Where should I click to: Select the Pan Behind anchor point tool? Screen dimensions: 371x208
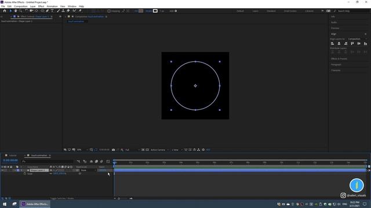pos(37,11)
